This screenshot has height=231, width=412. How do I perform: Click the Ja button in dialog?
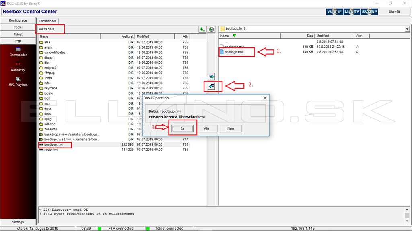183,129
